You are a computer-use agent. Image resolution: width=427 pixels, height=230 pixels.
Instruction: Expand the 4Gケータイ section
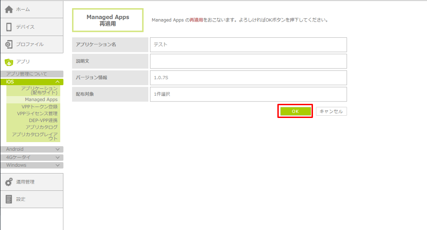click(x=57, y=157)
